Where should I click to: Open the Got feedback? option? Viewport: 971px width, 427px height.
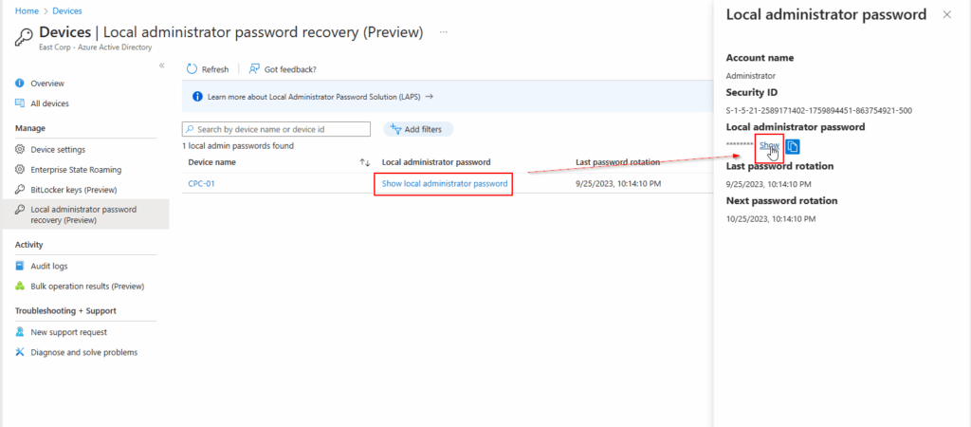click(283, 69)
